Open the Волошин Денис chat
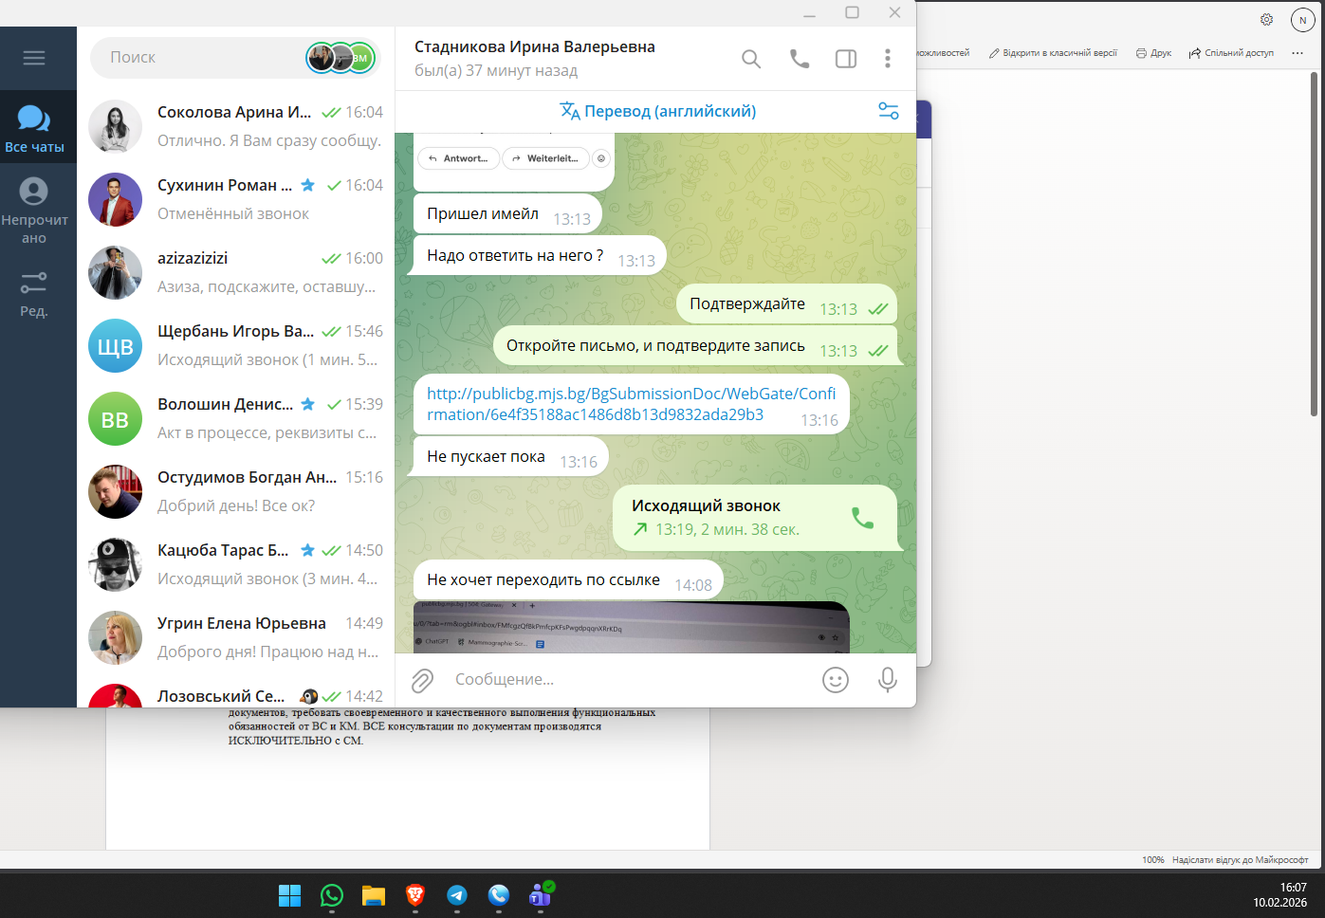This screenshot has width=1325, height=918. [235, 418]
